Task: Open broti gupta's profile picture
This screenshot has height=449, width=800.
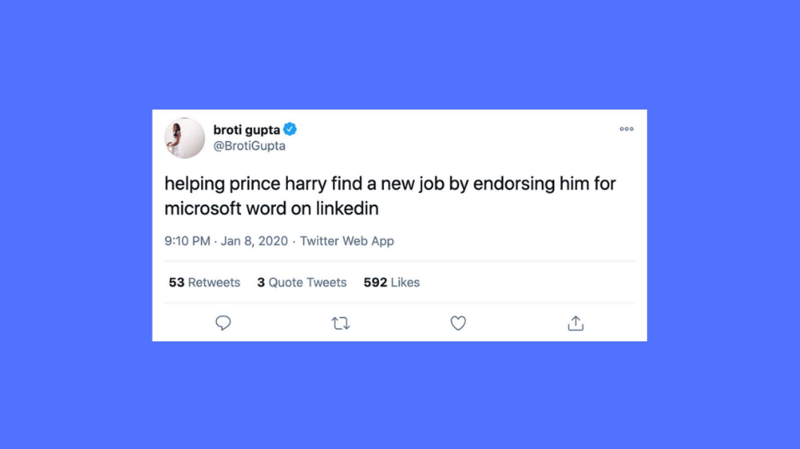Action: [x=184, y=138]
